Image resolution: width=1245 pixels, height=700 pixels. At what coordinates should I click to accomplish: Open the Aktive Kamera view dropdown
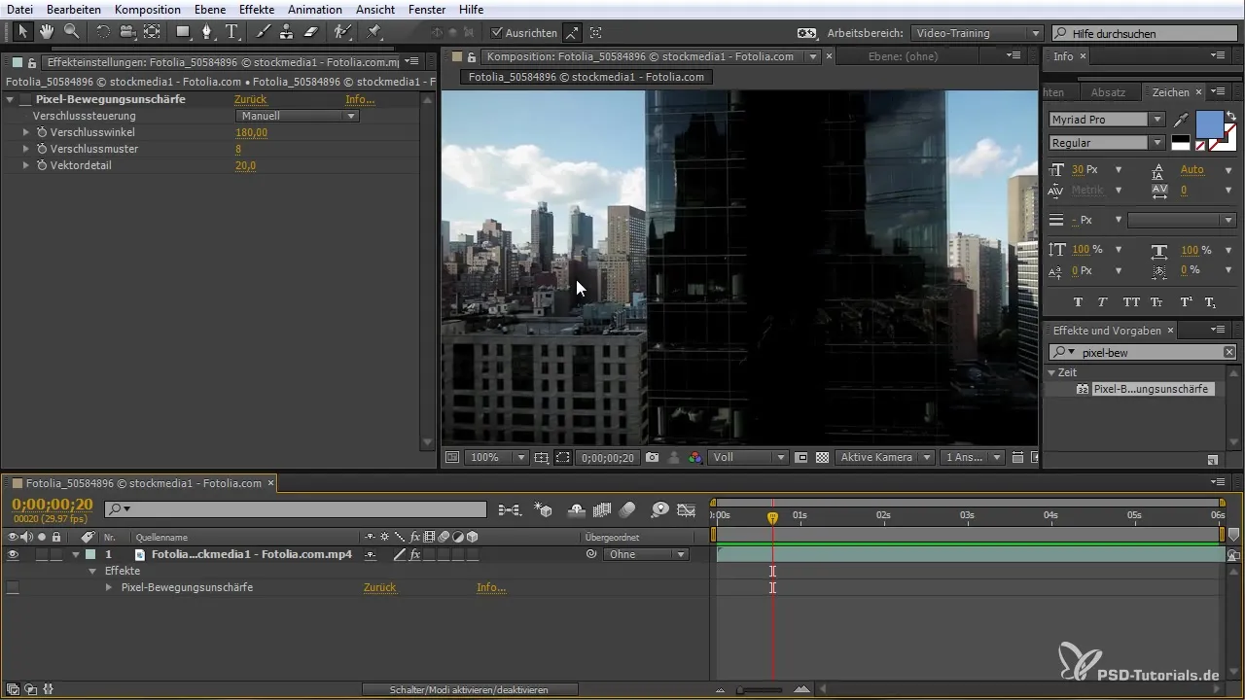884,457
